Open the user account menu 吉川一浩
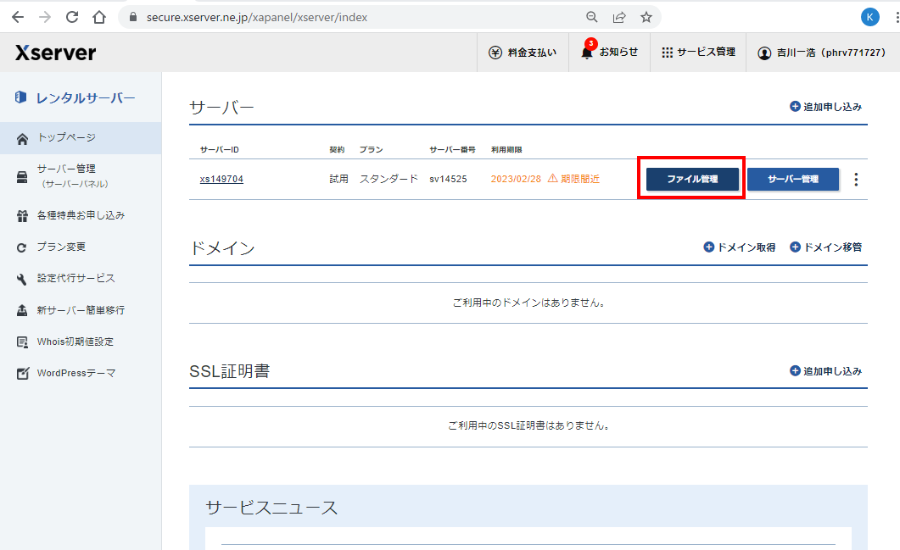 pyautogui.click(x=822, y=53)
